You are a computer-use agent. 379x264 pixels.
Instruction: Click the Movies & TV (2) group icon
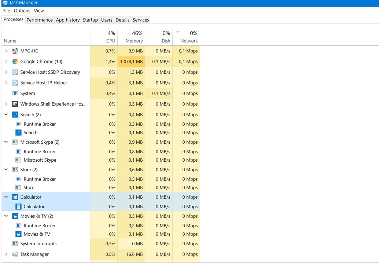[15, 216]
